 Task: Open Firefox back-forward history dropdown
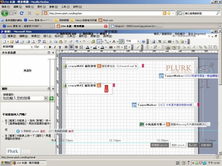click(x=16, y=13)
